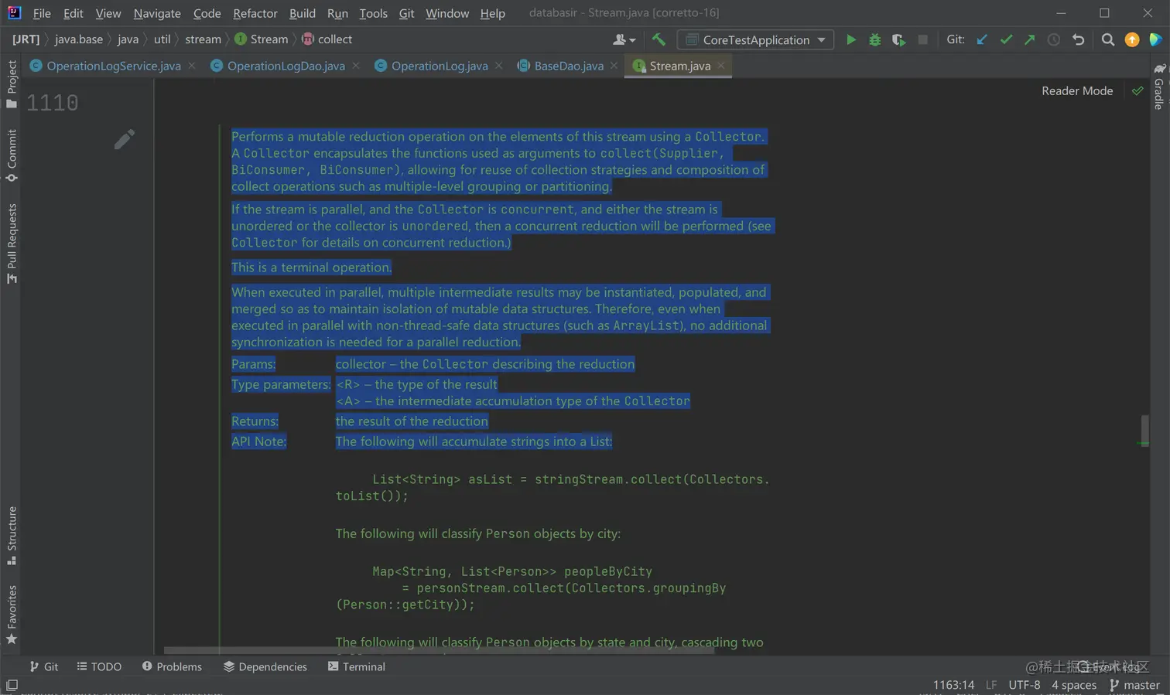Viewport: 1170px width, 695px height.
Task: Open the 4 spaces indent settings
Action: [1074, 685]
